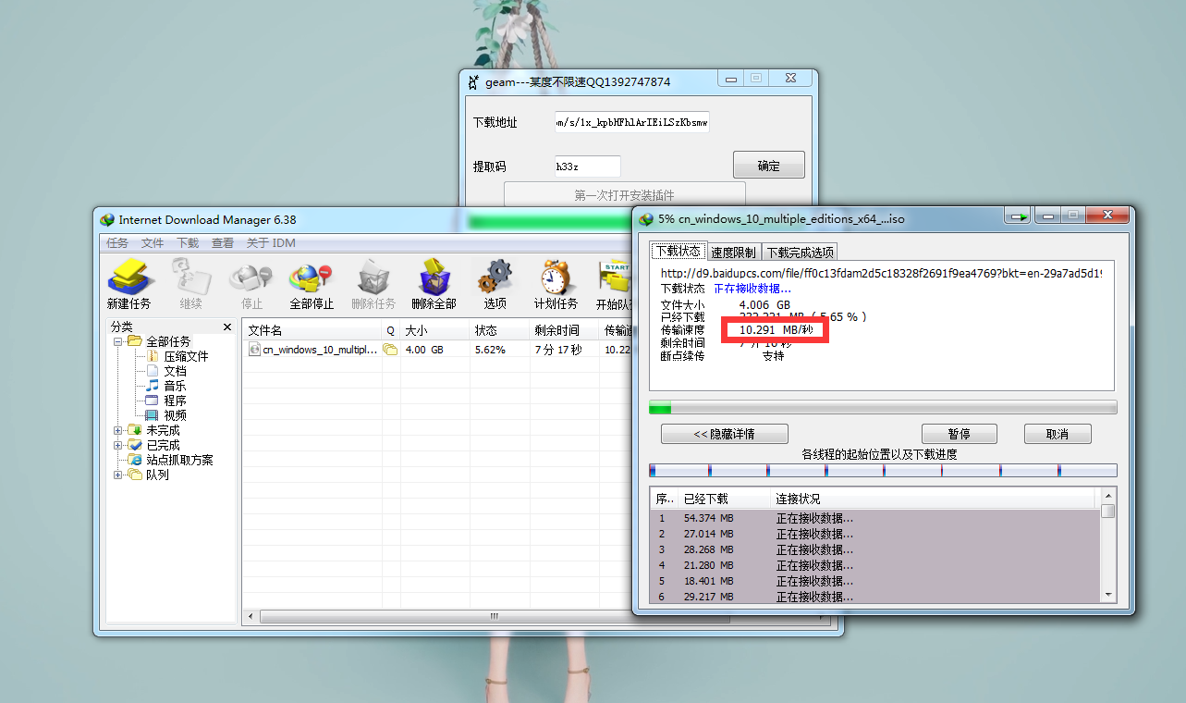Click the 提取码 input field
This screenshot has height=703, width=1186.
tap(587, 166)
